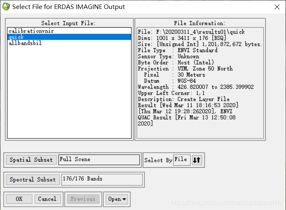Click the Byte Order Host (Intel) line
This screenshot has width=286, height=210.
(x=176, y=63)
